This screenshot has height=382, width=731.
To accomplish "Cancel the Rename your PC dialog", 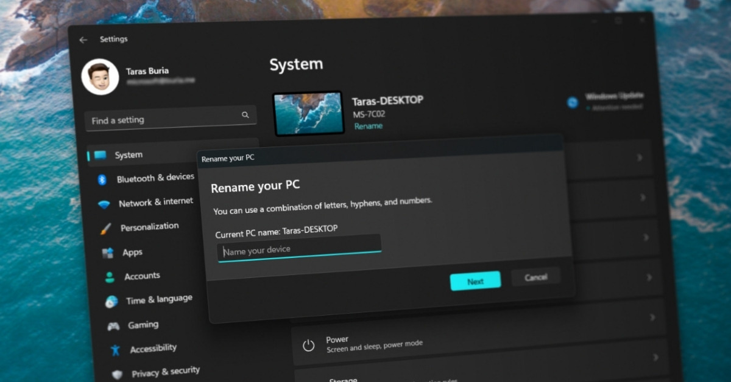I will tap(535, 277).
